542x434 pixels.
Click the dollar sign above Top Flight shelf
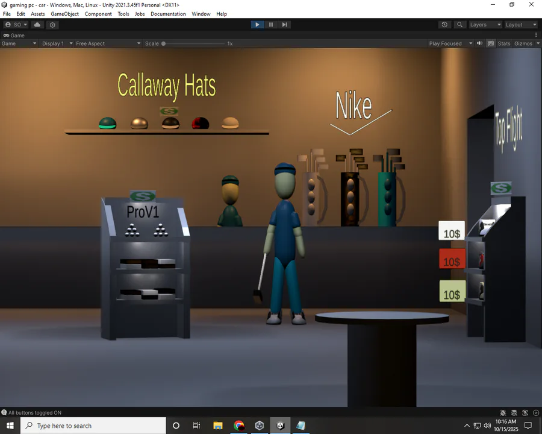501,188
